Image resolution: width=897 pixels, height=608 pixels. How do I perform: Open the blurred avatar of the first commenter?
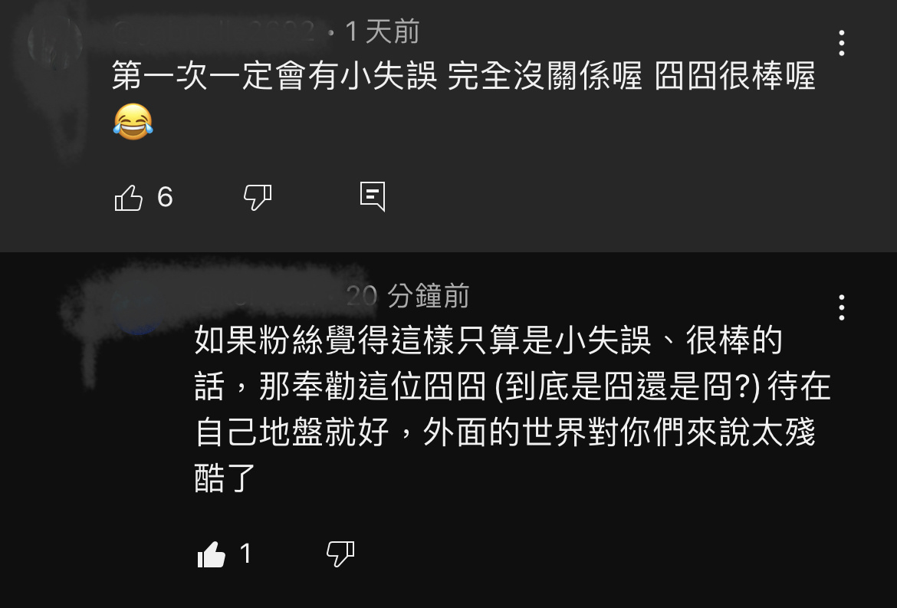[55, 43]
